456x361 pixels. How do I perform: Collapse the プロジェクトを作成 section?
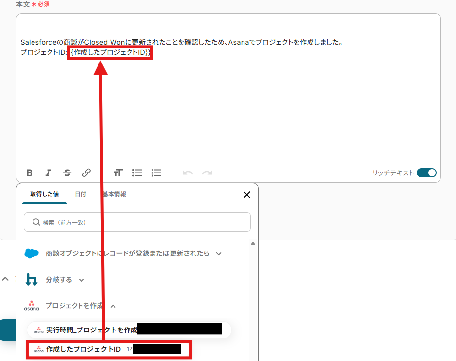click(113, 306)
